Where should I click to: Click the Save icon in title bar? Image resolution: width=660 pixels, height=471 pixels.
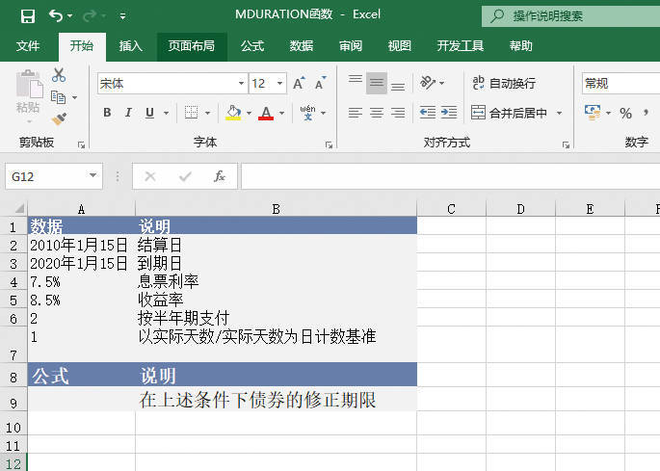point(28,15)
